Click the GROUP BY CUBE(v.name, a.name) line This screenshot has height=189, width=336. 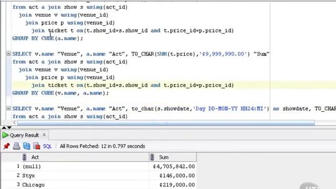coord(60,93)
